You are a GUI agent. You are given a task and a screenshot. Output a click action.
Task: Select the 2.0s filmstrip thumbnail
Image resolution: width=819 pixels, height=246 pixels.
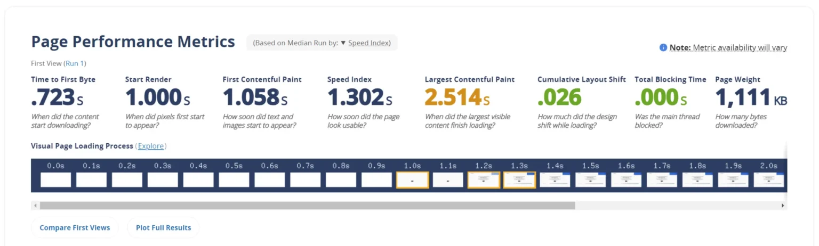(768, 180)
